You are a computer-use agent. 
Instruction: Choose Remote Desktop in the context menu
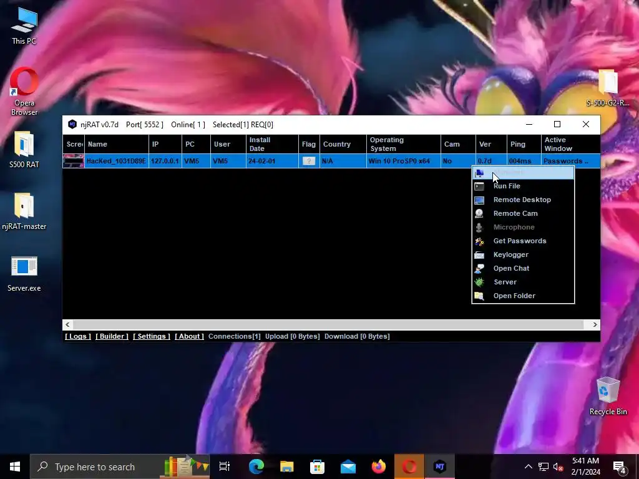[x=523, y=200]
